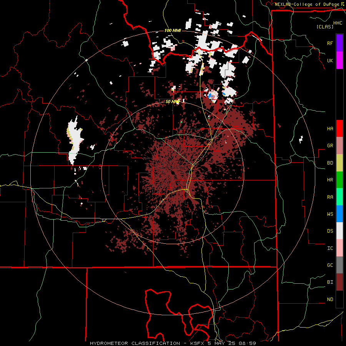Click the RA light-green legend swatch
The image size is (346, 346).
[x=339, y=197]
